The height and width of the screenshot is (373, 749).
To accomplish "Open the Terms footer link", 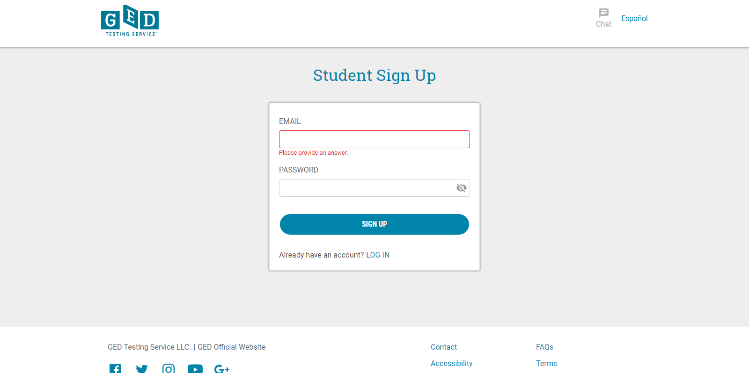I will [x=546, y=363].
